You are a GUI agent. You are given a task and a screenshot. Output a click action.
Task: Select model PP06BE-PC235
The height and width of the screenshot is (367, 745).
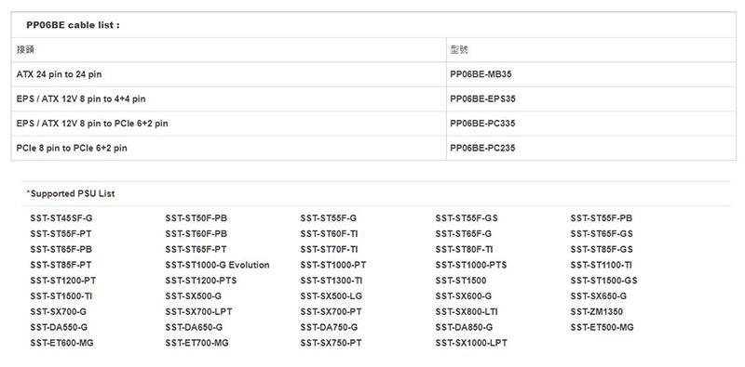[x=482, y=148]
